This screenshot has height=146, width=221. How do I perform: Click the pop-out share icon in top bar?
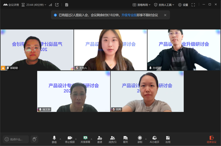(x=57, y=5)
